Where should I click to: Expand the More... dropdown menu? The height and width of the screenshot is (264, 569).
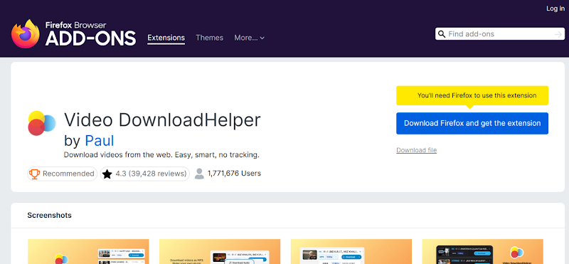click(x=250, y=38)
